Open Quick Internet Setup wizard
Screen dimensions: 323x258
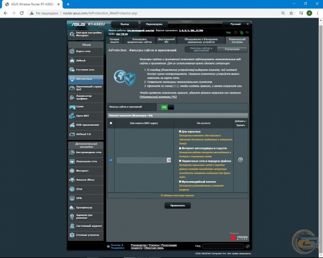pos(86,34)
